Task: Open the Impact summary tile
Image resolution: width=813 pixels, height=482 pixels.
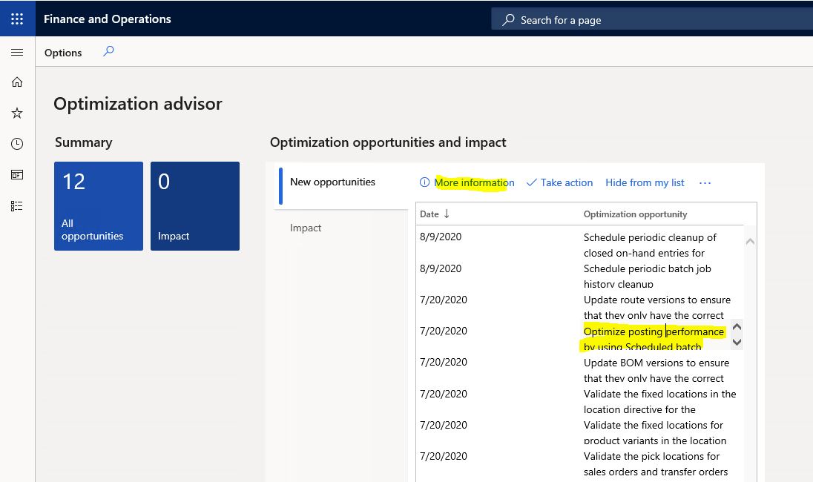Action: [x=195, y=205]
